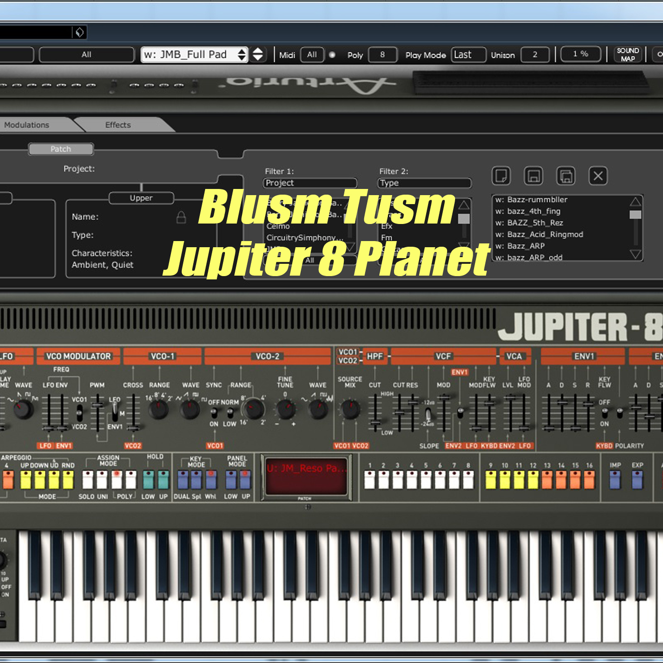The width and height of the screenshot is (663, 663).
Task: Select preset w: Bazz_ARP
Action: 520,246
